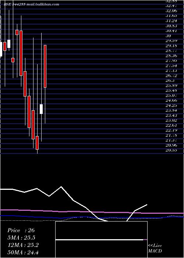Click the '50MA : 24.4' value
This screenshot has height=258, width=184.
[23, 252]
